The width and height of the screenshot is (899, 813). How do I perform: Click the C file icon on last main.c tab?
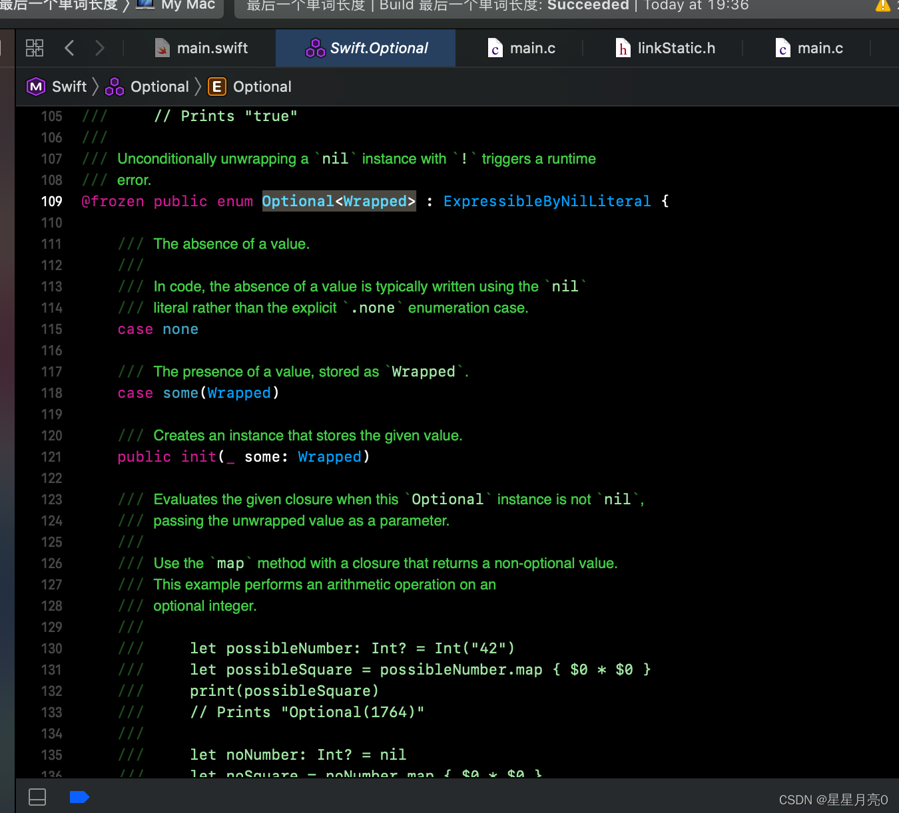(783, 48)
